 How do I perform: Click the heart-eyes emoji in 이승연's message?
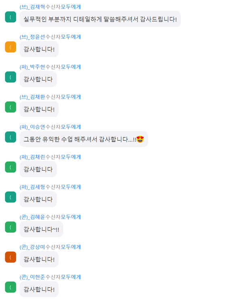click(x=140, y=139)
